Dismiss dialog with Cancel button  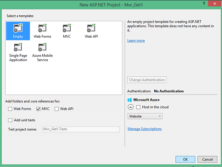coord(207,159)
